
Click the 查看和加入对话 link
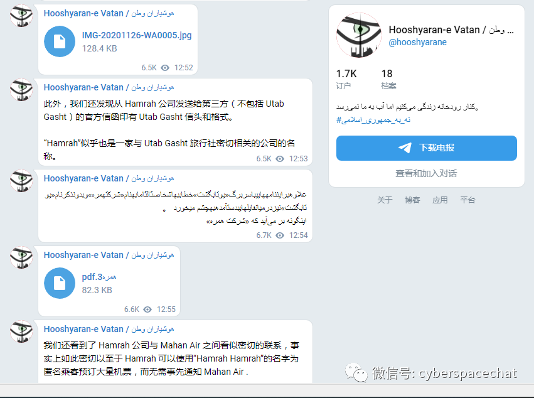pyautogui.click(x=426, y=173)
